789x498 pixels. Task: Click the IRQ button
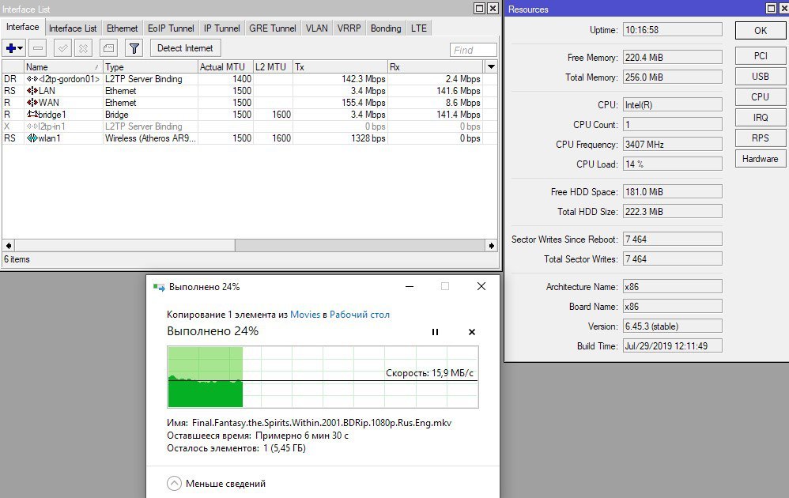pyautogui.click(x=761, y=118)
